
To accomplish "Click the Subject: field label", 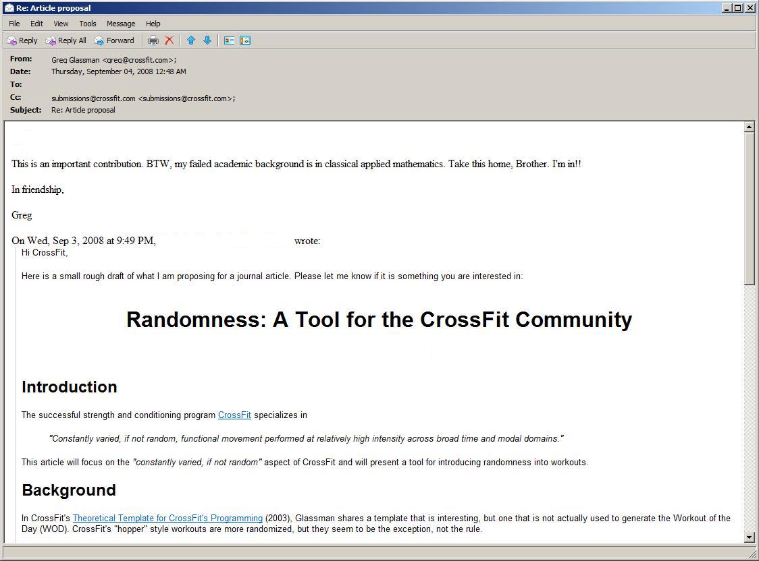I will click(x=26, y=110).
